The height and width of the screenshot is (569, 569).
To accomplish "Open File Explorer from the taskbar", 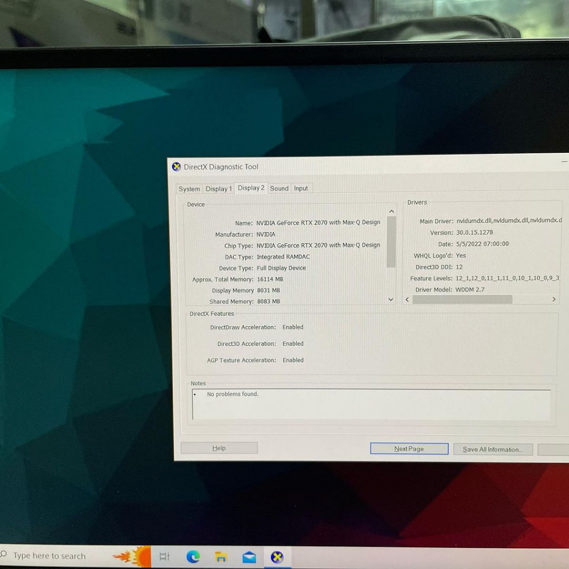I will (x=221, y=557).
